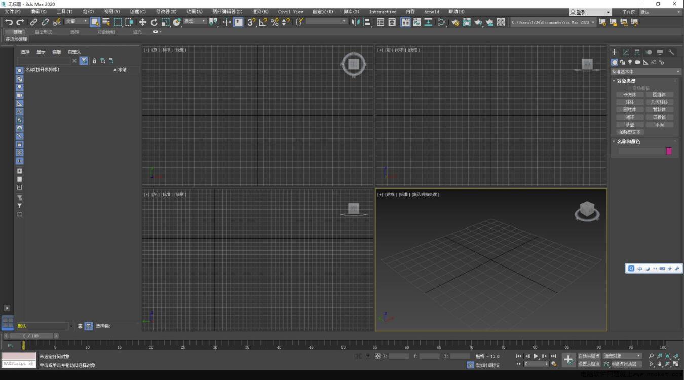The height and width of the screenshot is (380, 684).
Task: Click the 茶壶 teapot primitive button
Action: click(630, 125)
